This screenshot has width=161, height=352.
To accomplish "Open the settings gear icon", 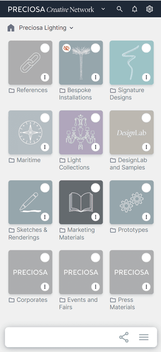I will (x=149, y=9).
